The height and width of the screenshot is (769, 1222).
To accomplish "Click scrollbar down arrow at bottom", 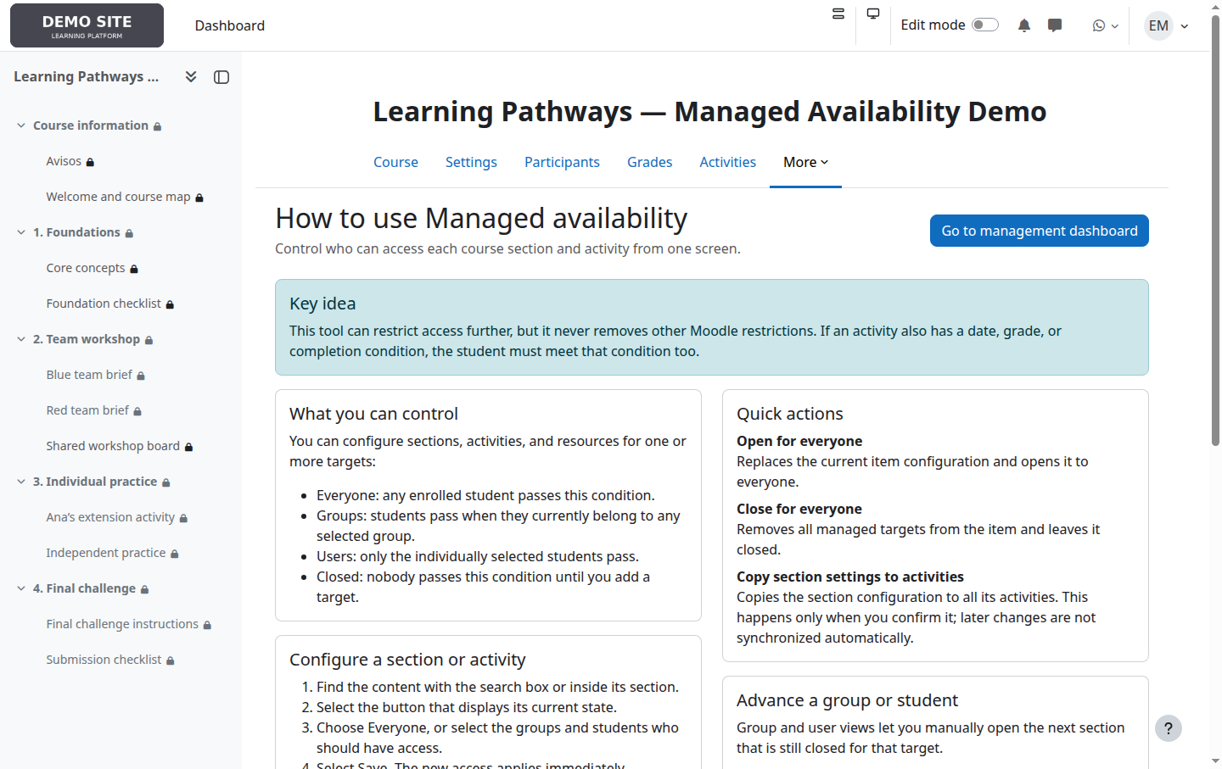I will click(1215, 761).
